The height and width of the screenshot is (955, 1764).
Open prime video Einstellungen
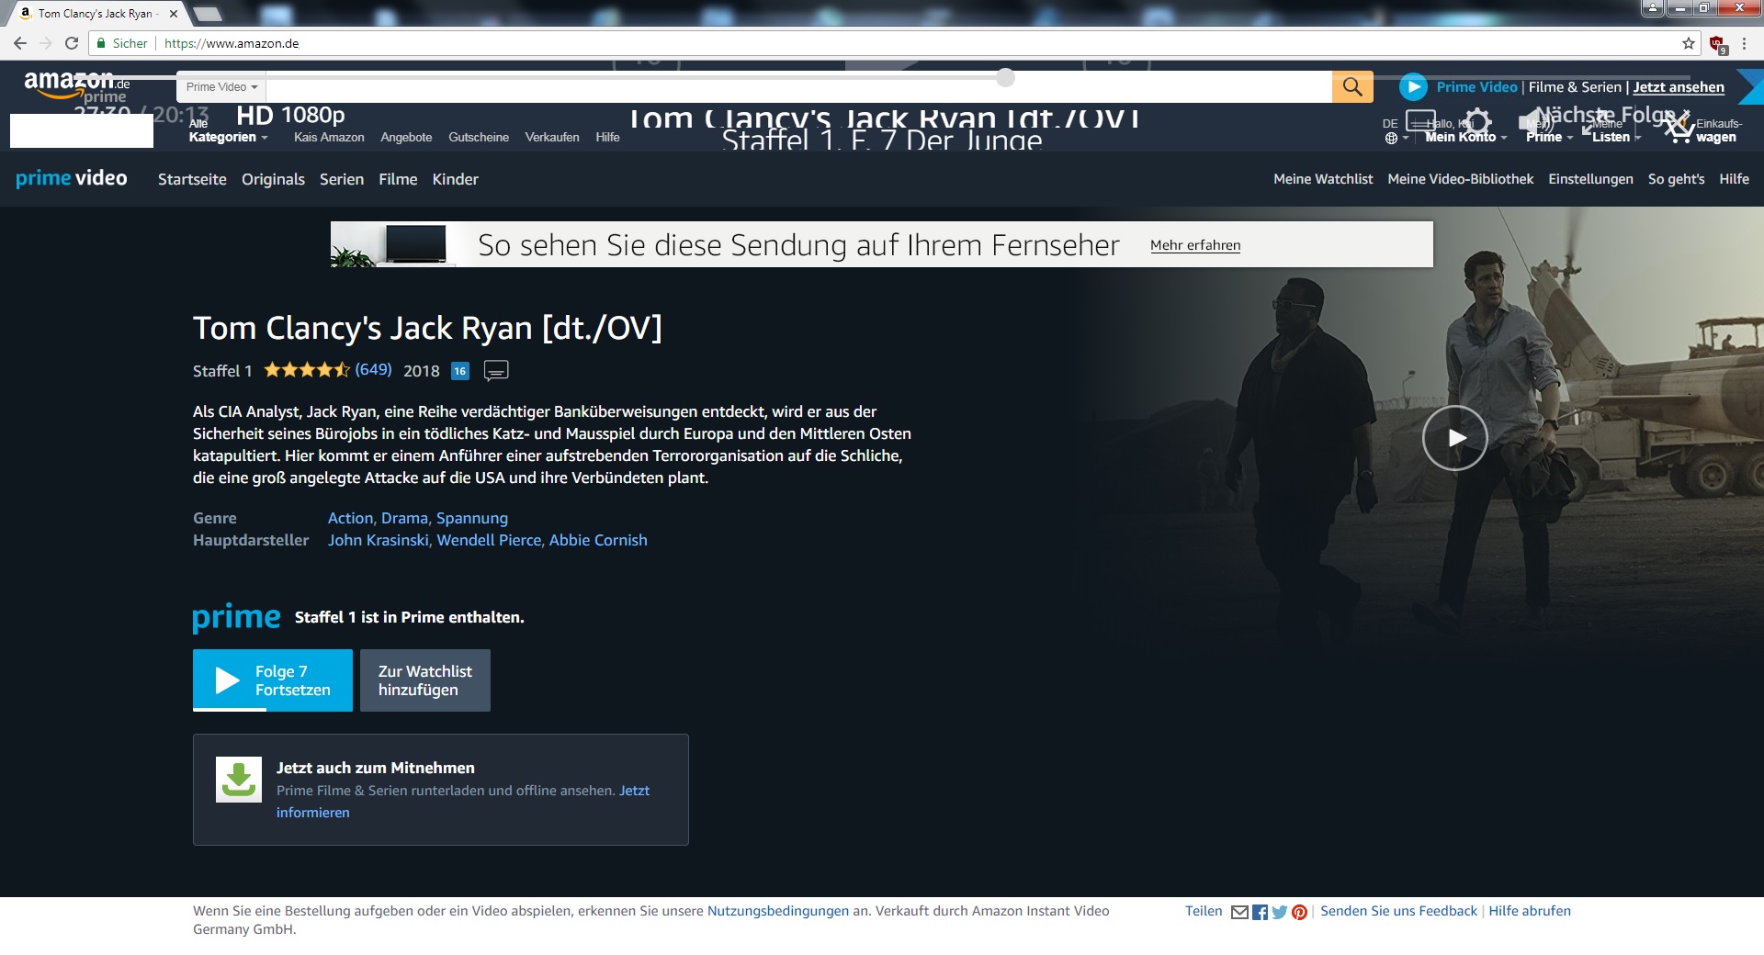[x=1590, y=179]
